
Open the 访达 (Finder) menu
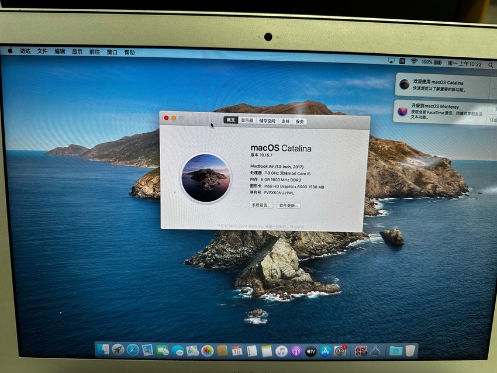click(x=25, y=51)
